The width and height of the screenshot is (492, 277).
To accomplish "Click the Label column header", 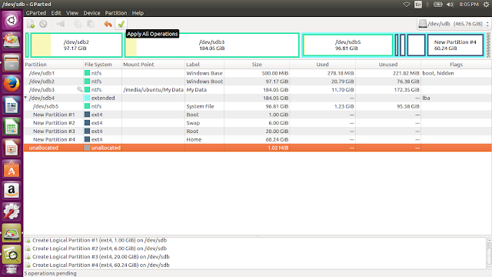I will pyautogui.click(x=204, y=65).
